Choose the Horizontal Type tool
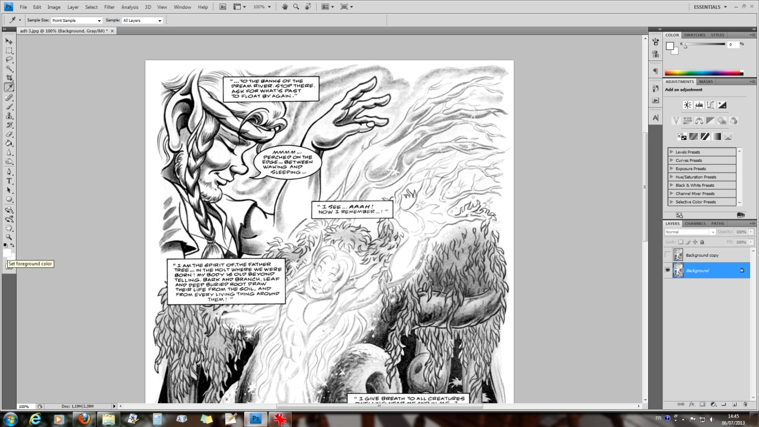Viewport: 759px width, 427px height. pyautogui.click(x=9, y=181)
